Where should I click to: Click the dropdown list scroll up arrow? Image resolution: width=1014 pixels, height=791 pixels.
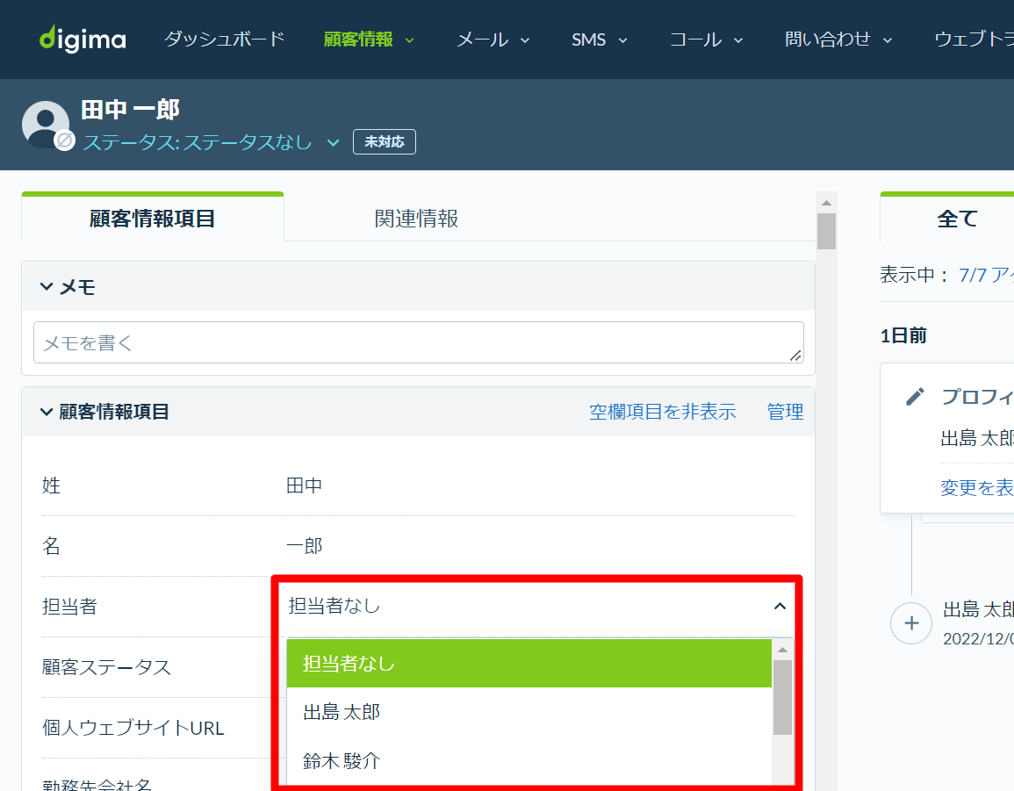tap(782, 650)
